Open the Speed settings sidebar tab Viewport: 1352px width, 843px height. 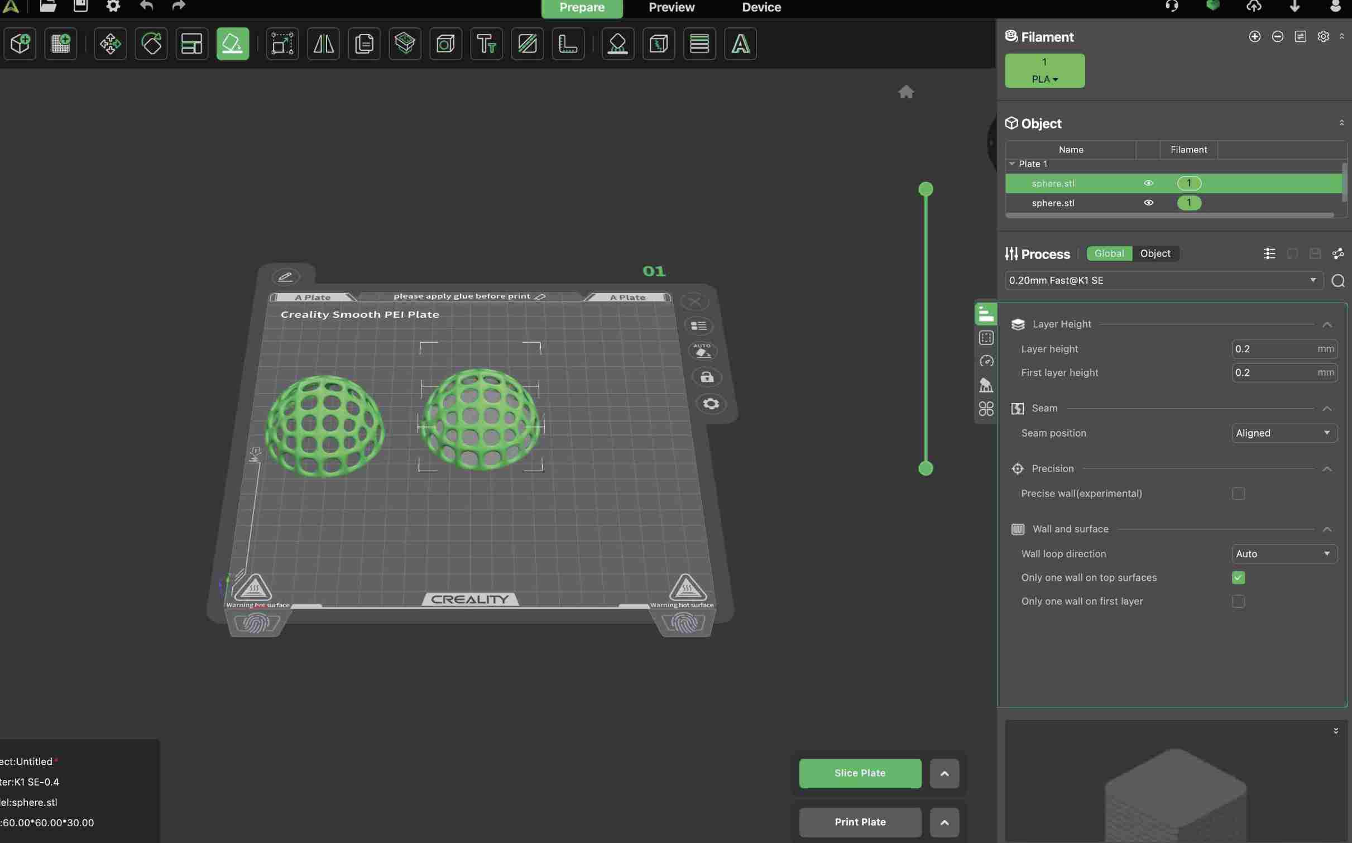pos(986,361)
